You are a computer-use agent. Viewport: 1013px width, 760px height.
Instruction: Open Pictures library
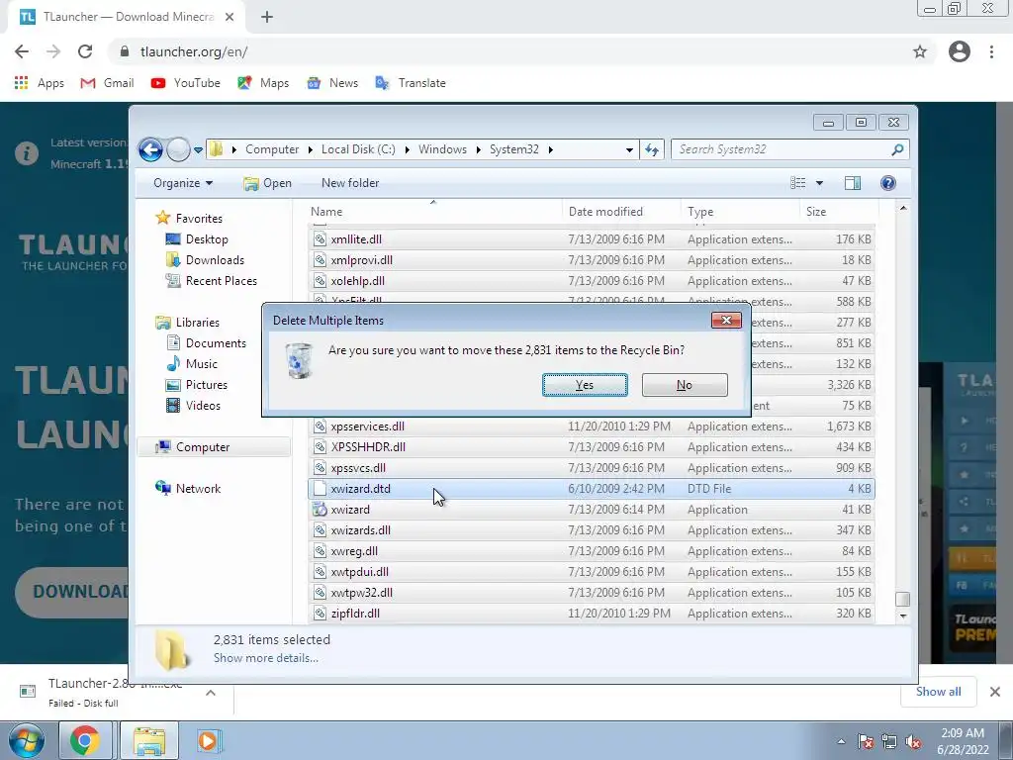click(x=197, y=385)
